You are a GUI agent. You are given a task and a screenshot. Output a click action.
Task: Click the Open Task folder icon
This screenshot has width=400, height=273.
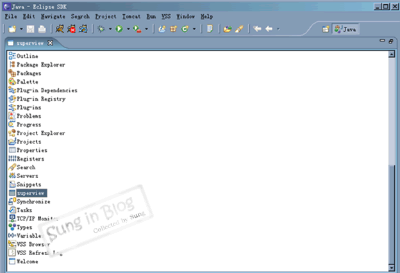tap(228, 29)
